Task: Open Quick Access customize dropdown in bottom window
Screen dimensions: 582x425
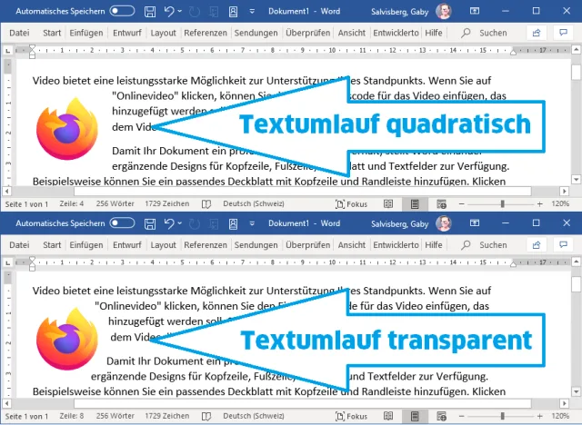Action: 252,223
